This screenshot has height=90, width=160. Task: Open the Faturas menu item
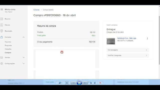[7, 25]
